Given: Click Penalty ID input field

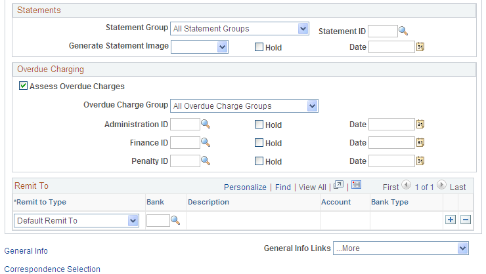Looking at the screenshot, I should (185, 161).
